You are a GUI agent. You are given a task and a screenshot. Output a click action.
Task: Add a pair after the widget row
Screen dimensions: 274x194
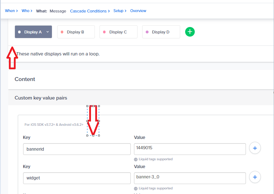[255, 177]
